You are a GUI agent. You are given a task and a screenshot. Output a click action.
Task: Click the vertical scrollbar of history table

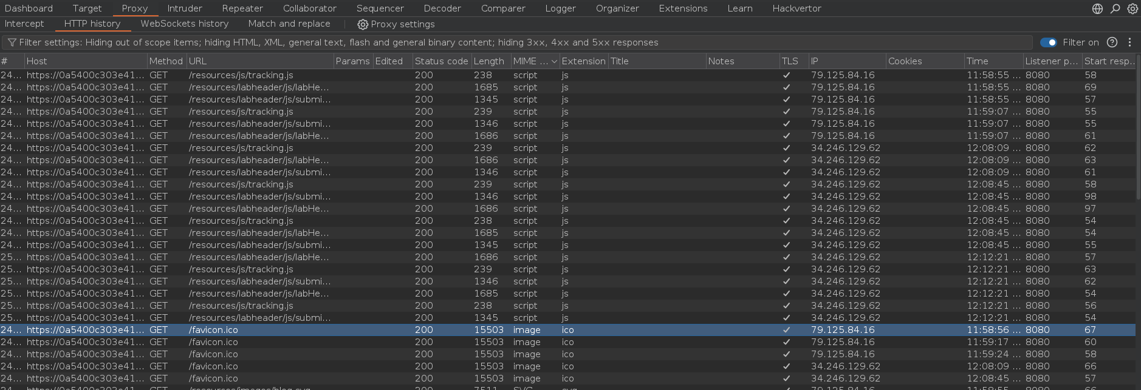1138,133
